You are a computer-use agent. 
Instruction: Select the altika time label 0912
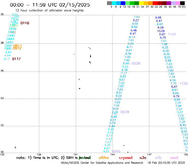pyautogui.click(x=17, y=48)
